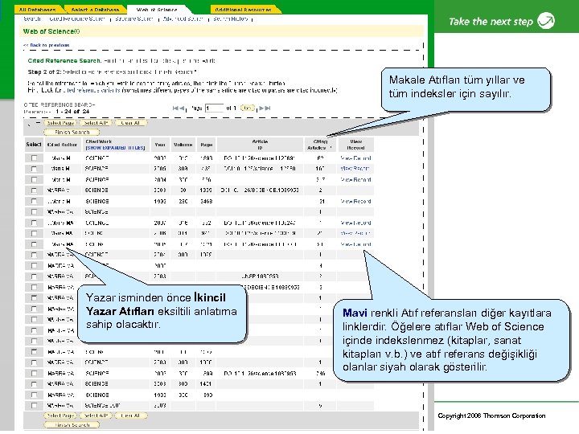Viewport: 579px width, 434px height.
Task: Click the top Finish Search button
Action: pyautogui.click(x=72, y=132)
